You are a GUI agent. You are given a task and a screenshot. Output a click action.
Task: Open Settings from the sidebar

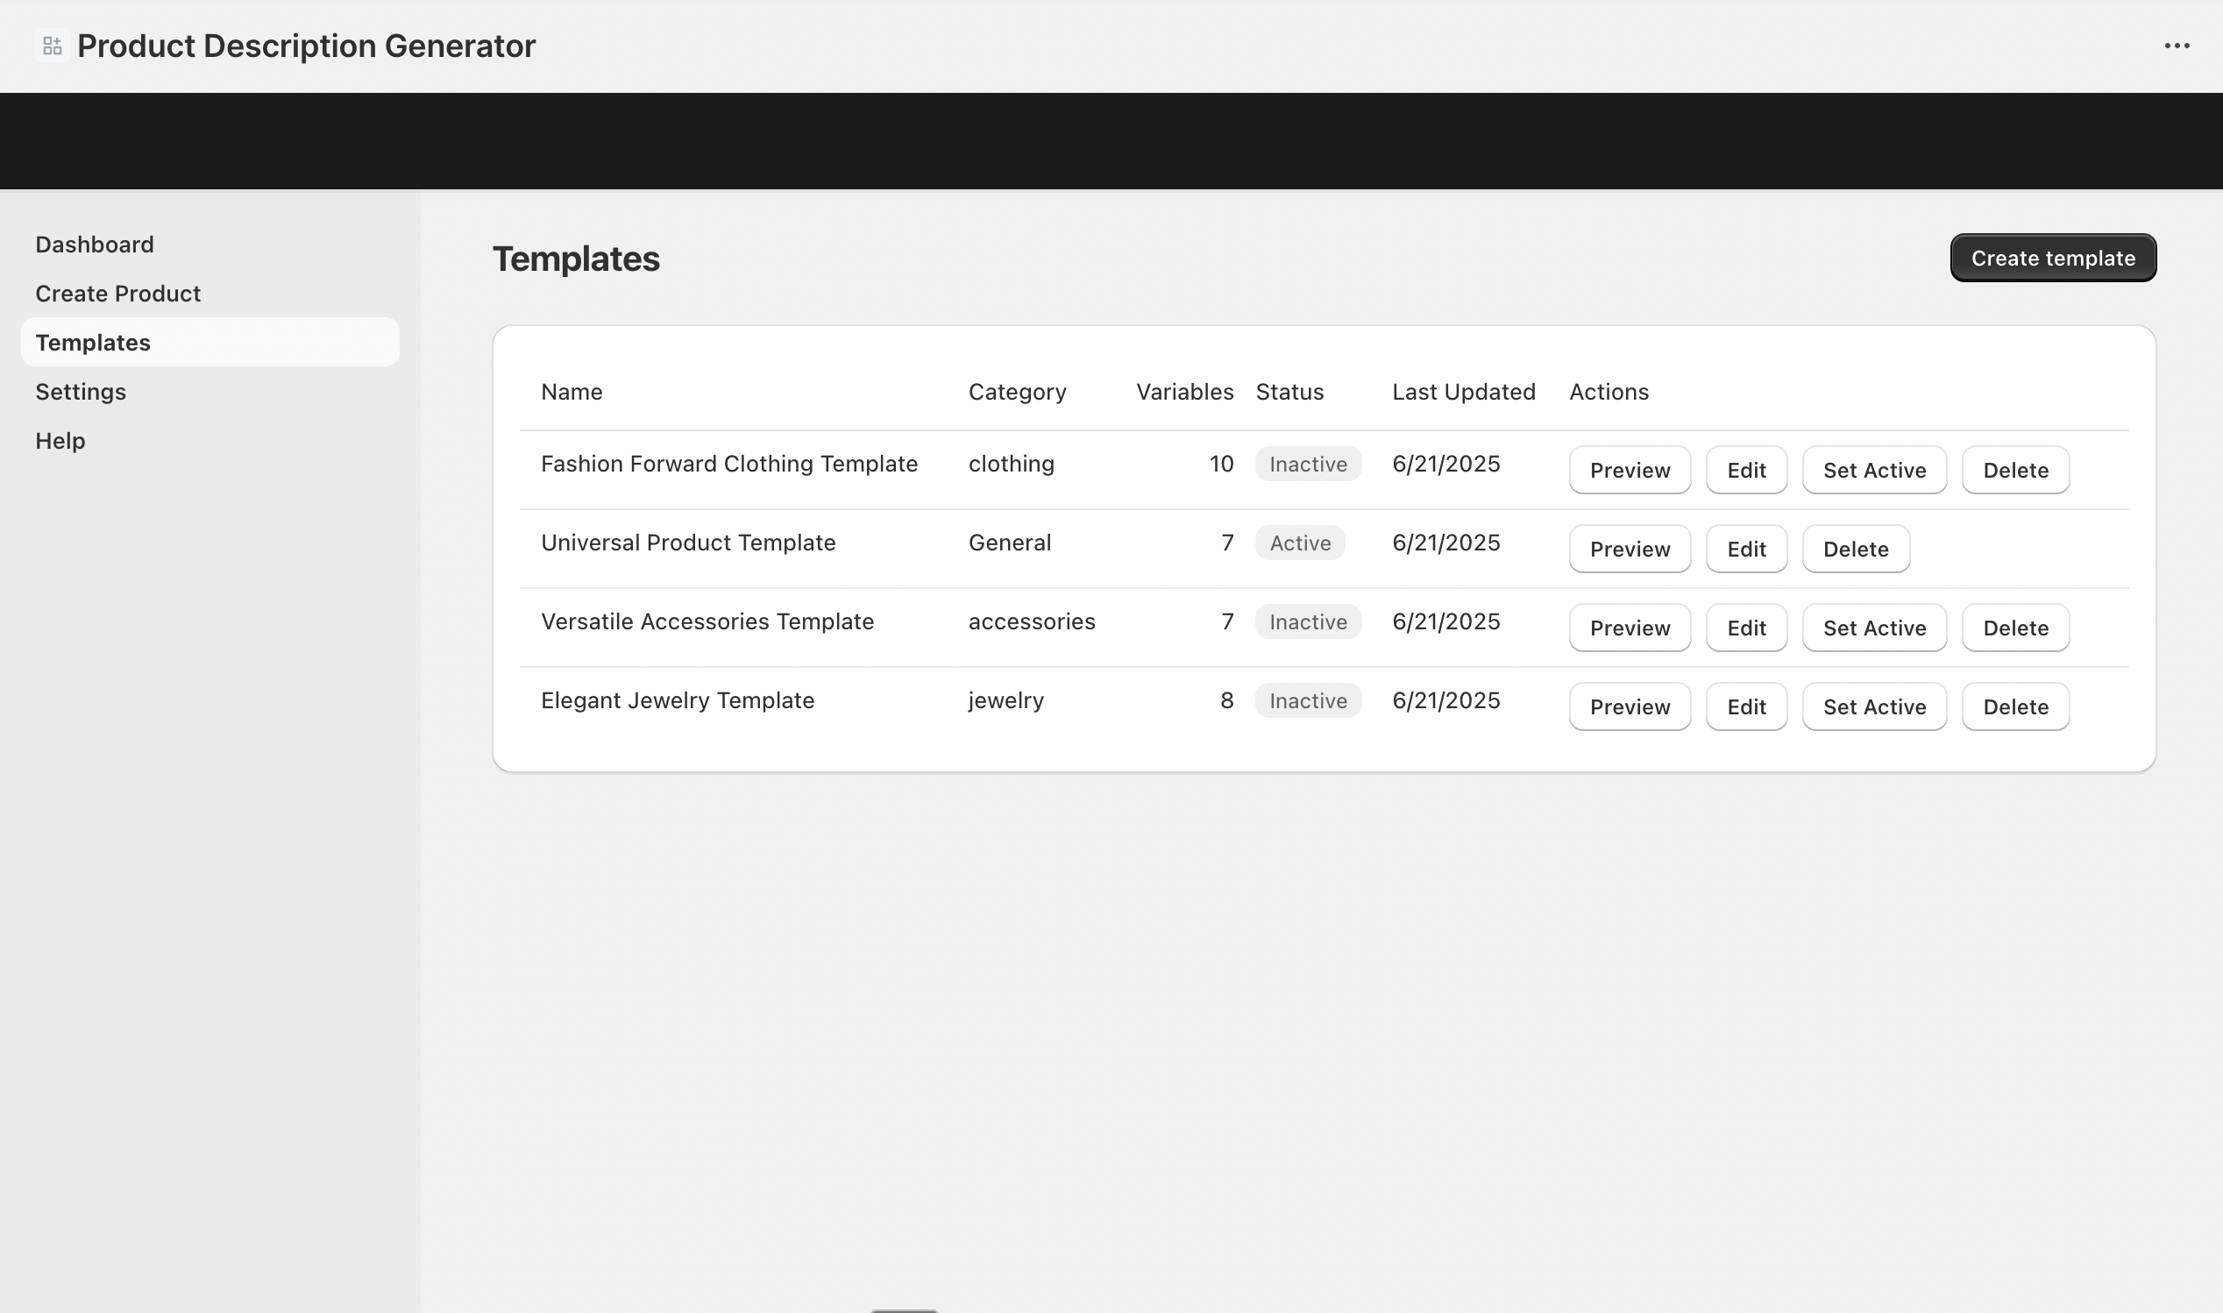pos(81,392)
